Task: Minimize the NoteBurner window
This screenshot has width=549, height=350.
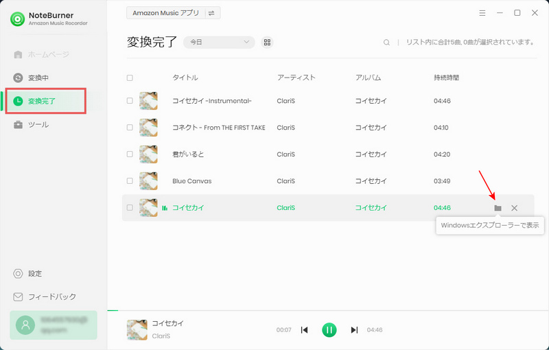Action: coord(500,13)
